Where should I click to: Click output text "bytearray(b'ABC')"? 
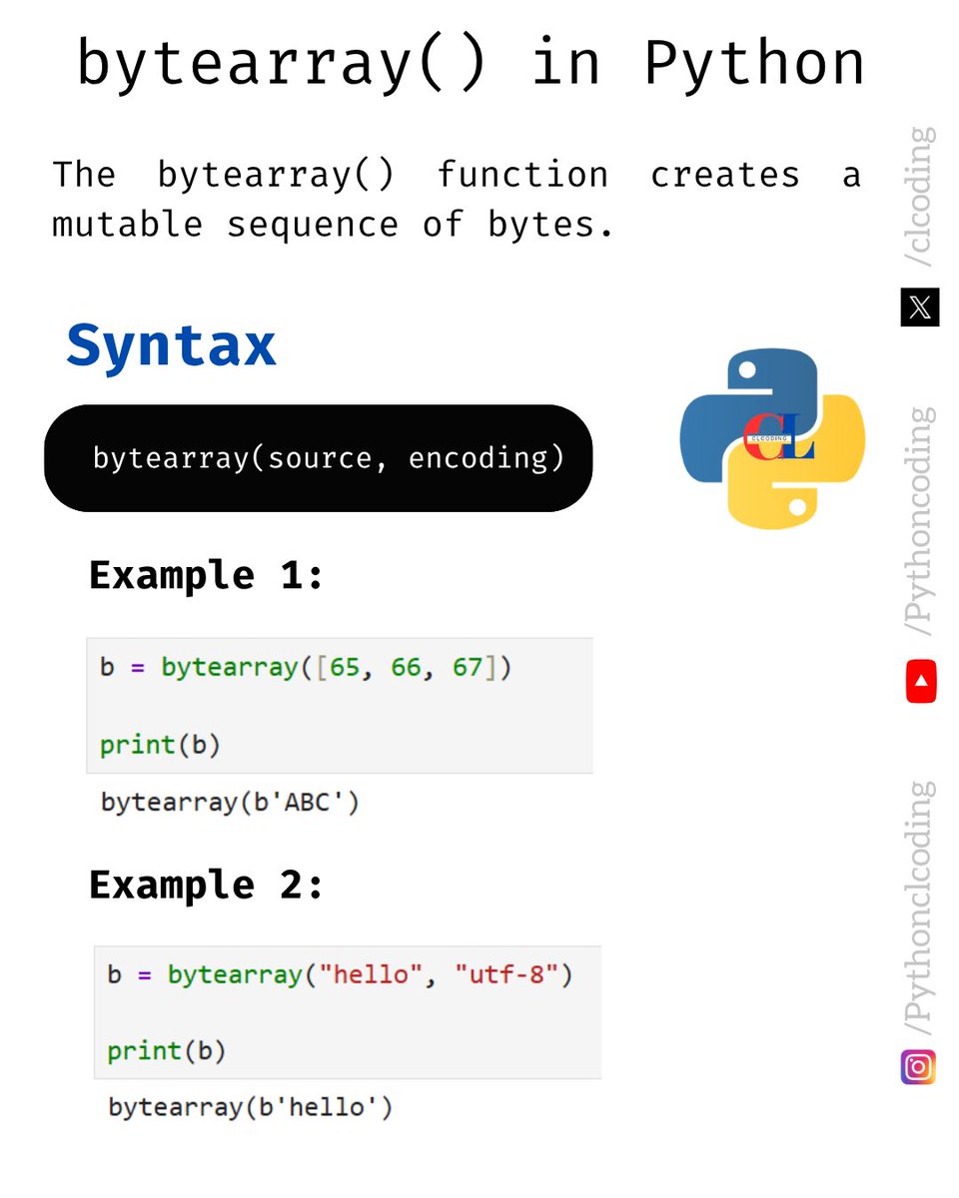pos(230,802)
